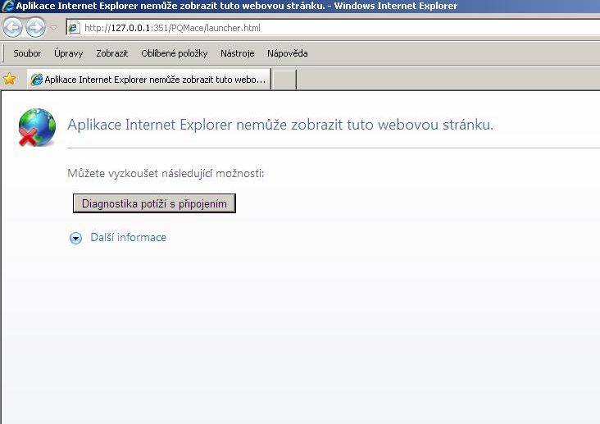Click the menu bar grip handle
Screen dimensions: 600x424
[5, 53]
